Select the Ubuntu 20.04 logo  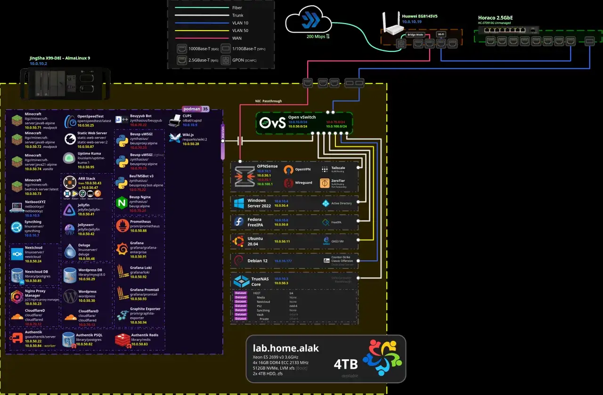pos(238,241)
